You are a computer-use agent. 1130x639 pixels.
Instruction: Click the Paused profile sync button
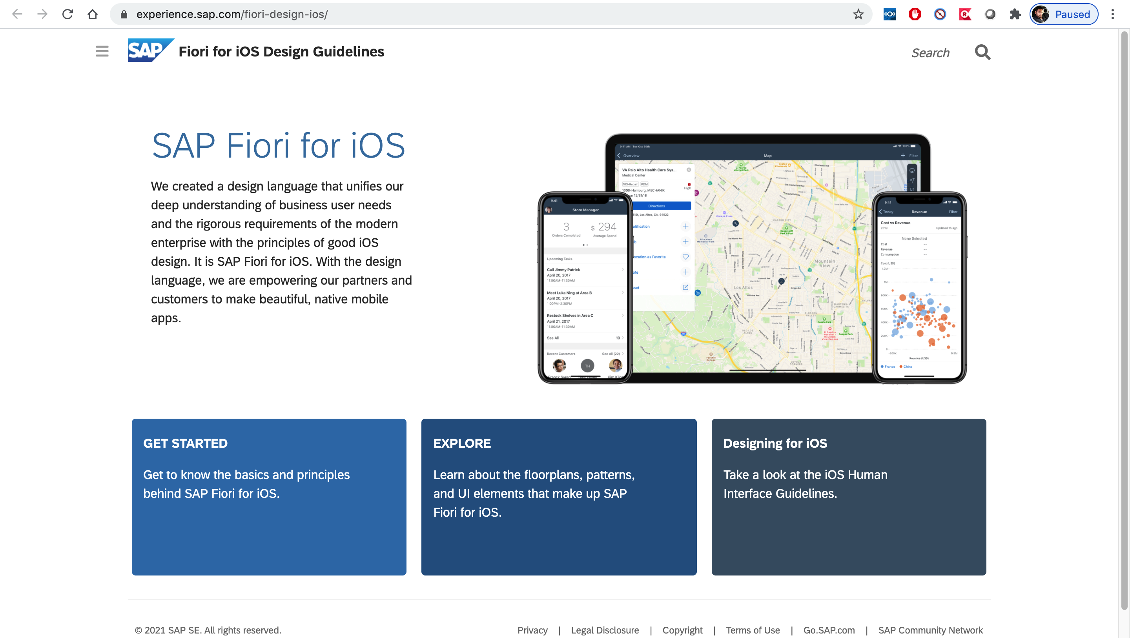[1063, 14]
